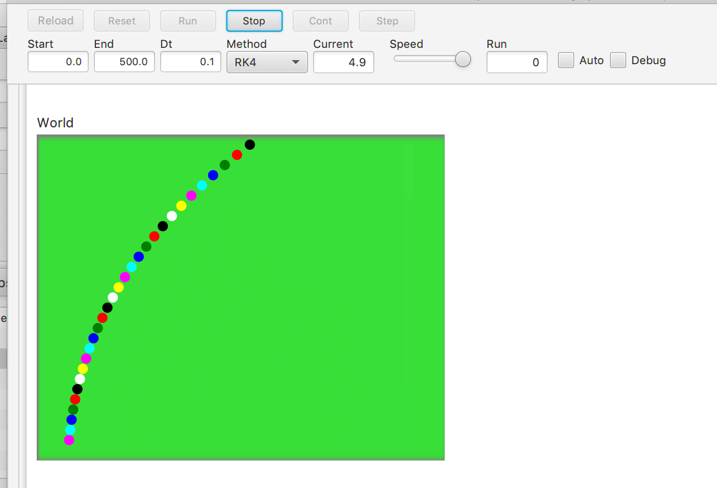This screenshot has width=717, height=488.
Task: Open the Method dropdown showing RK4
Action: tap(267, 62)
